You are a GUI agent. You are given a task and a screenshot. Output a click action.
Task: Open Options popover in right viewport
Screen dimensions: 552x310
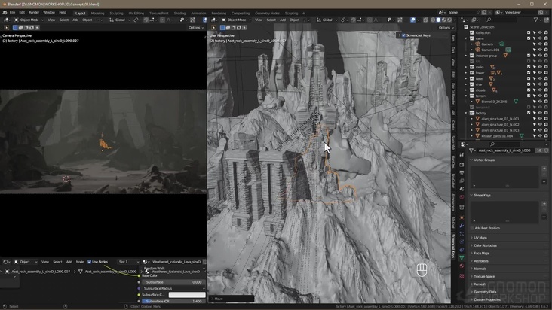446,27
